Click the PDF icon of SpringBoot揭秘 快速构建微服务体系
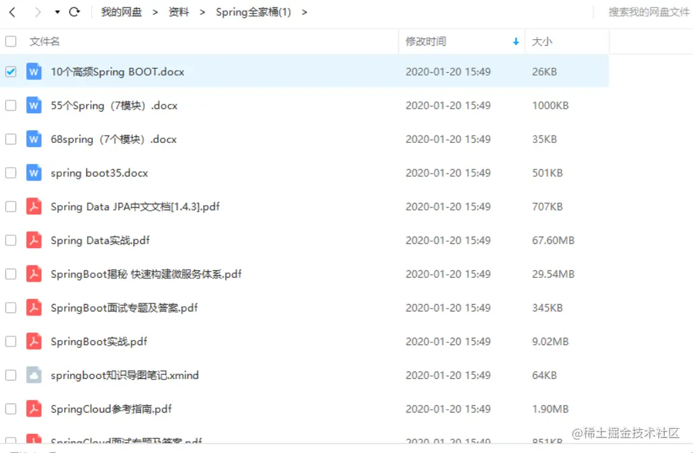Viewport: 693px width, 453px height. click(34, 274)
